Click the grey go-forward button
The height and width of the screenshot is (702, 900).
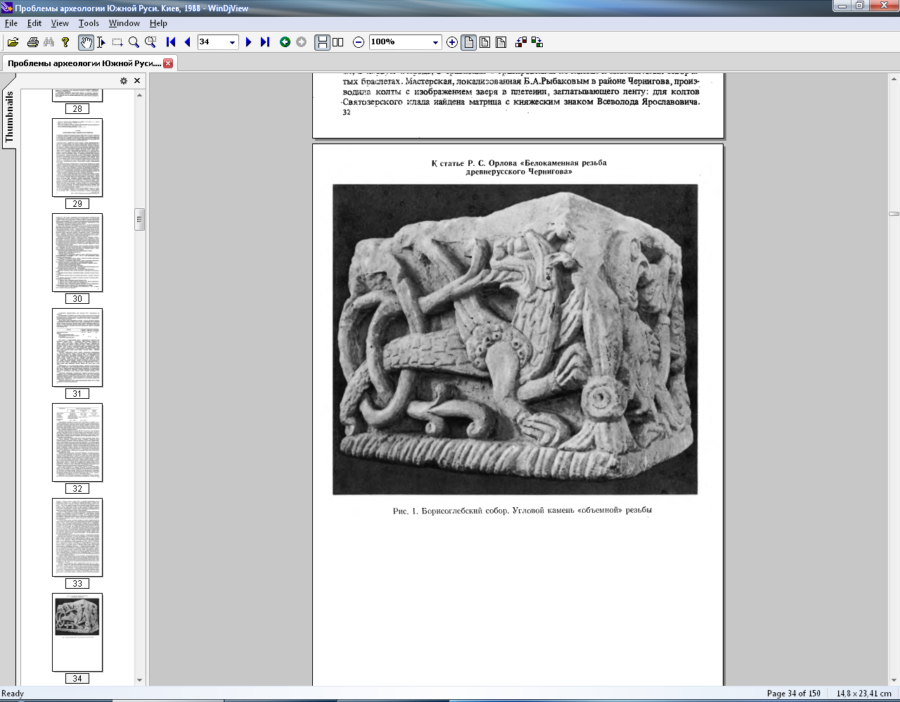[x=302, y=42]
